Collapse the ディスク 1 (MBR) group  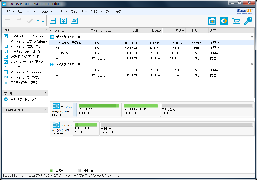pos(252,37)
